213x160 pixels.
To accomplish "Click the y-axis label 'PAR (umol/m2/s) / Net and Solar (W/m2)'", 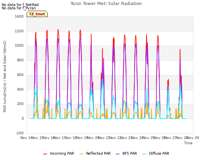I will click(5, 76).
